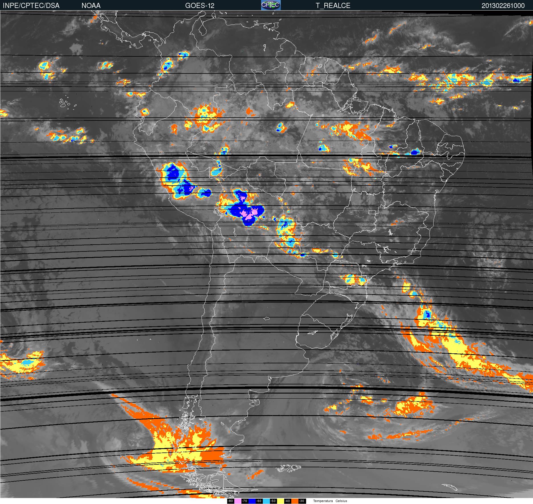Click the Celsius legend label

coord(341,501)
